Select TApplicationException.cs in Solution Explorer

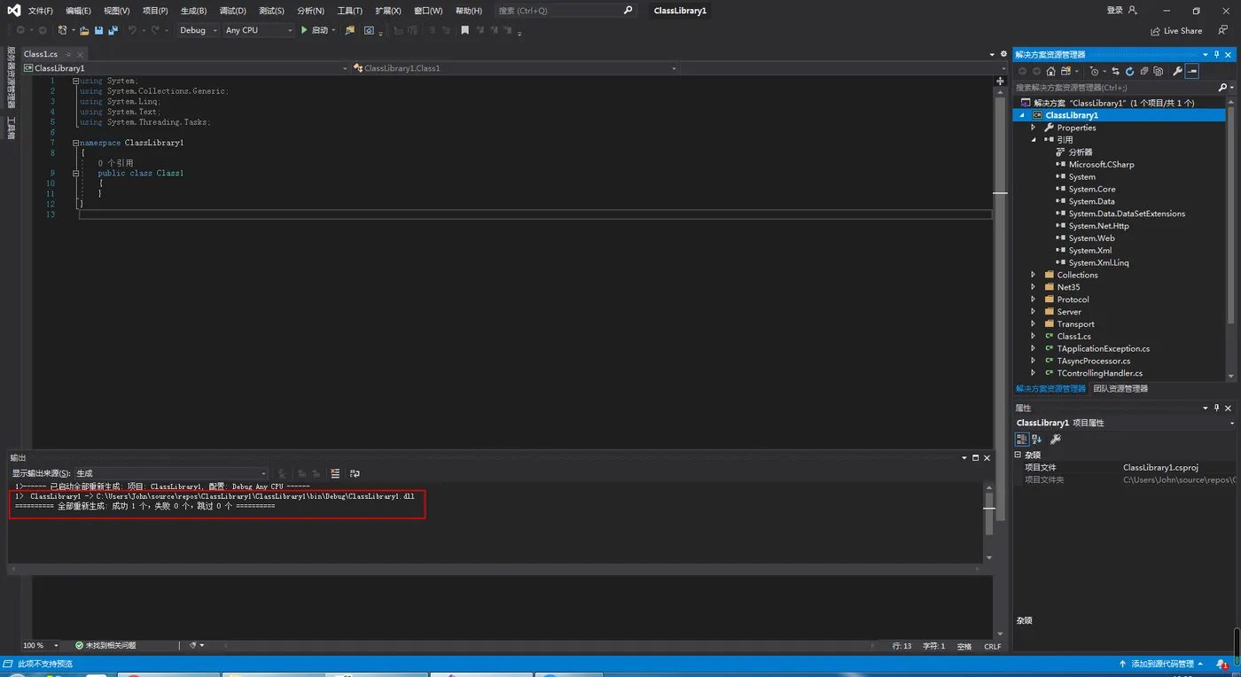(x=1103, y=349)
